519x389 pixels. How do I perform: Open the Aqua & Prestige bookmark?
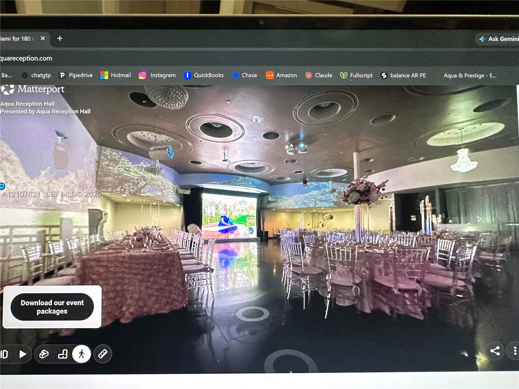[x=470, y=76]
